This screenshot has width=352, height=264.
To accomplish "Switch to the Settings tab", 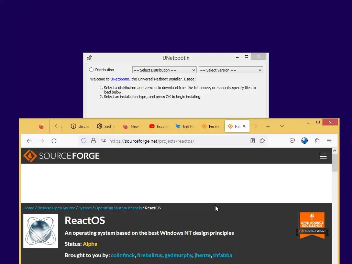I will [106, 126].
